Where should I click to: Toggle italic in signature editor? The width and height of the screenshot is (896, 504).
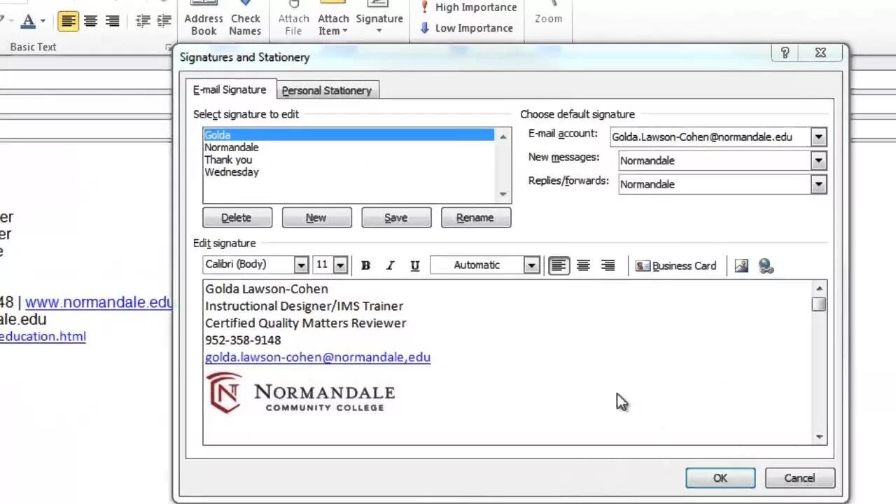(390, 265)
